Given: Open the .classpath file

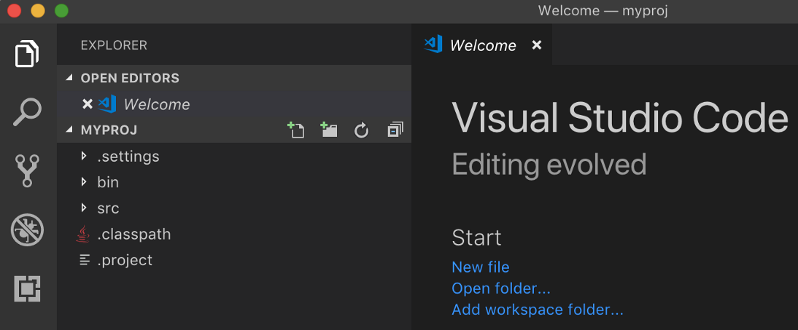Looking at the screenshot, I should [x=133, y=235].
